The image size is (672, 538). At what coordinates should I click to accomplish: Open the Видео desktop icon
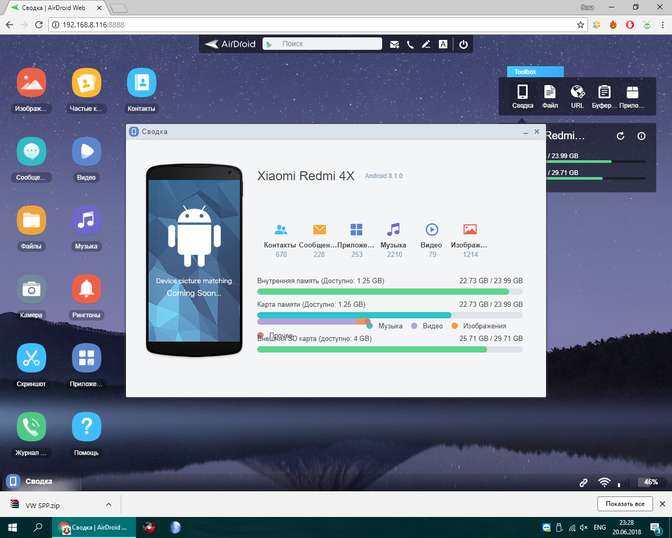click(x=87, y=152)
